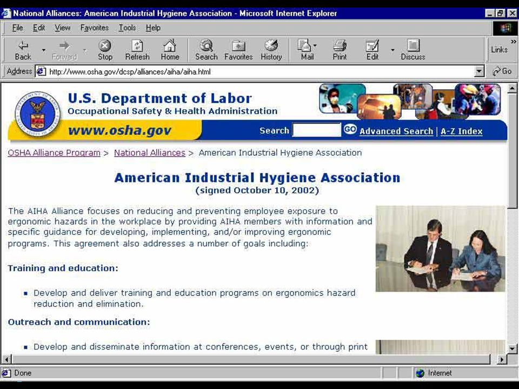Open the Advanced Search link
The image size is (519, 389).
tap(396, 131)
